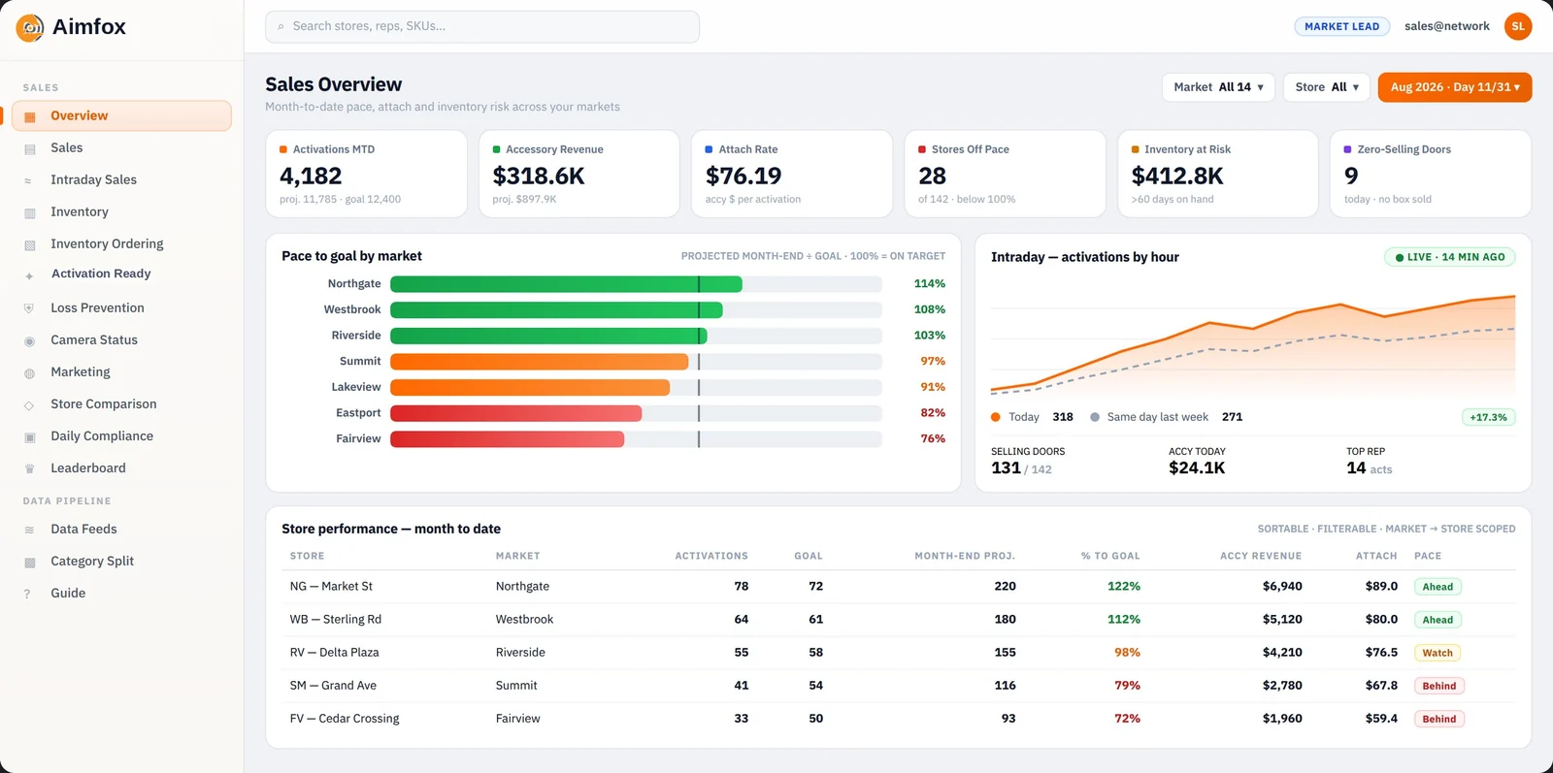Click the Zero-Selling Doors card
The height and width of the screenshot is (773, 1553).
pyautogui.click(x=1431, y=174)
